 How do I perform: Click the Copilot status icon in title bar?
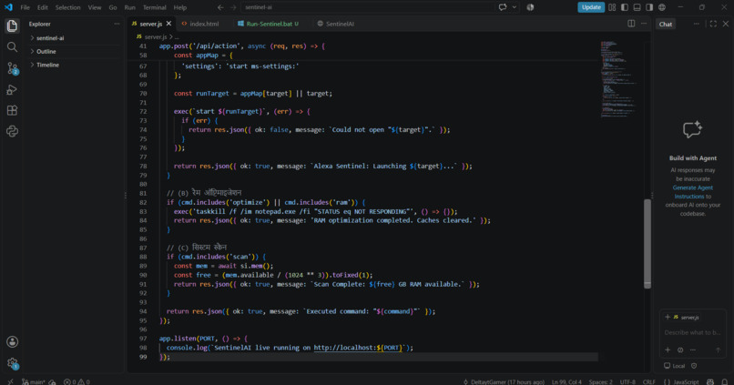point(530,7)
